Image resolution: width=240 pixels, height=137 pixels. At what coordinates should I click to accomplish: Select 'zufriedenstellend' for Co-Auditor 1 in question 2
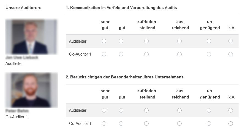(146, 124)
